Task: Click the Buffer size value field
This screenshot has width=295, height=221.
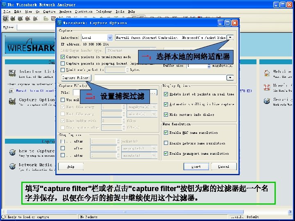Action: point(197,66)
